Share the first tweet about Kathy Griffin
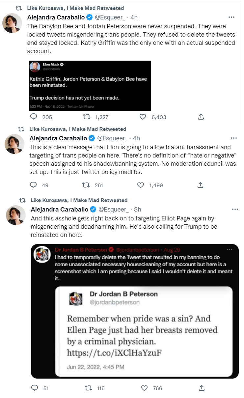The image size is (244, 398). (x=201, y=117)
